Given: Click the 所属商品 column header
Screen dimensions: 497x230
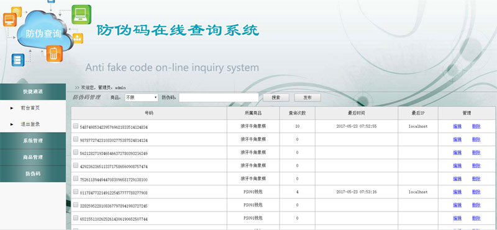Looking at the screenshot, I should 253,113.
